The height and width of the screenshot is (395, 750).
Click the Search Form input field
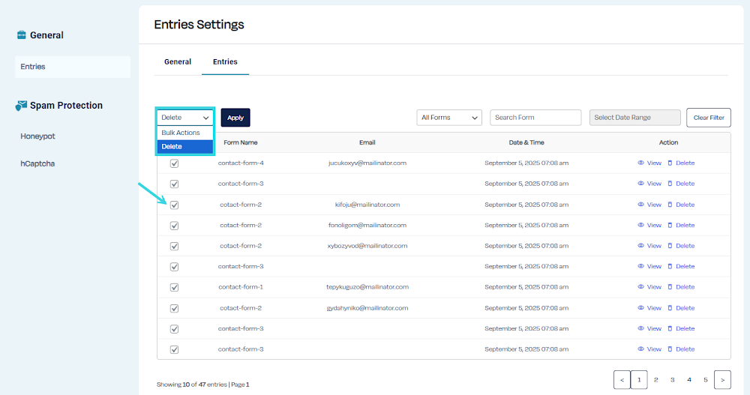click(x=535, y=118)
